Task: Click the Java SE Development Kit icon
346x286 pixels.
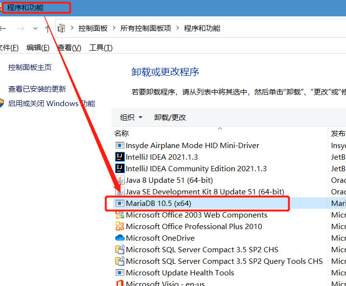Action: click(120, 191)
